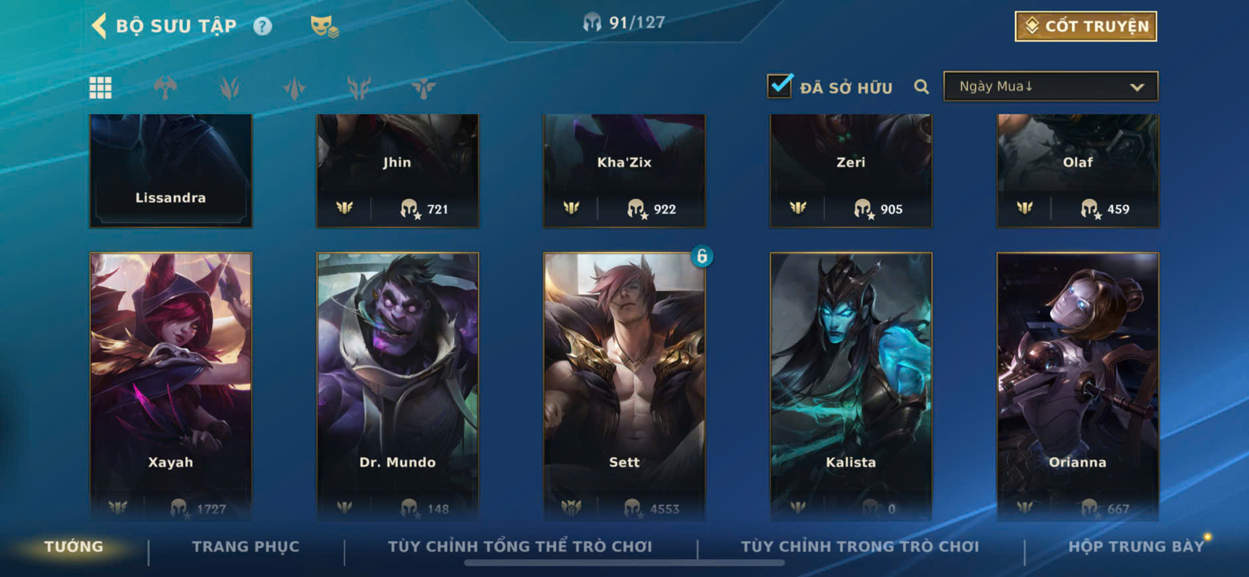
Task: Click the Cốt Truyện button
Action: tap(1086, 26)
